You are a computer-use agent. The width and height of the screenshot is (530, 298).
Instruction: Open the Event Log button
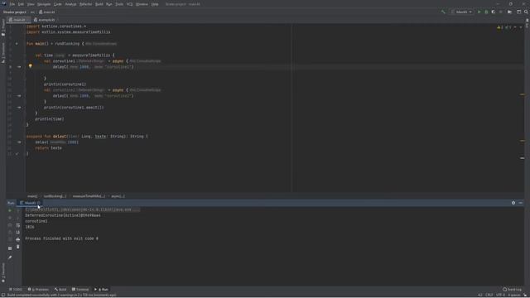point(512,290)
